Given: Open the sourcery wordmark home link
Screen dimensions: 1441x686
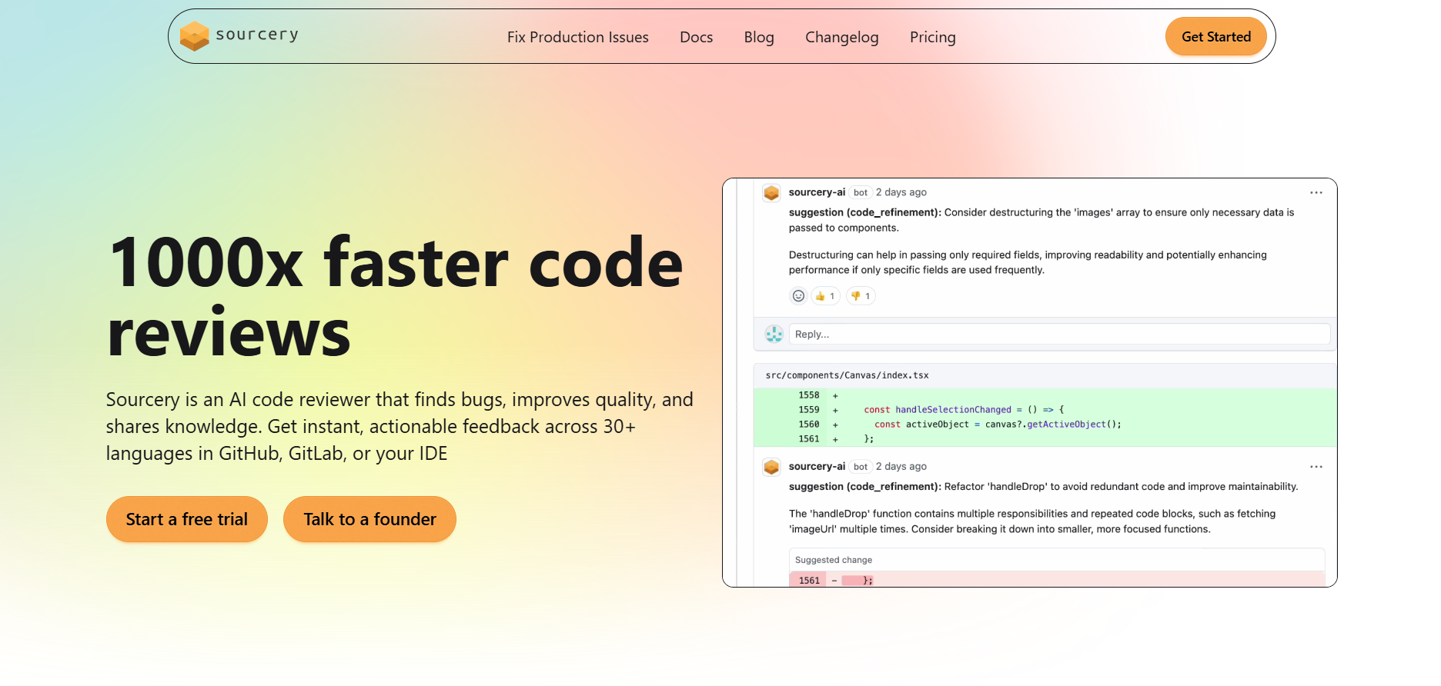Looking at the screenshot, I should [257, 35].
